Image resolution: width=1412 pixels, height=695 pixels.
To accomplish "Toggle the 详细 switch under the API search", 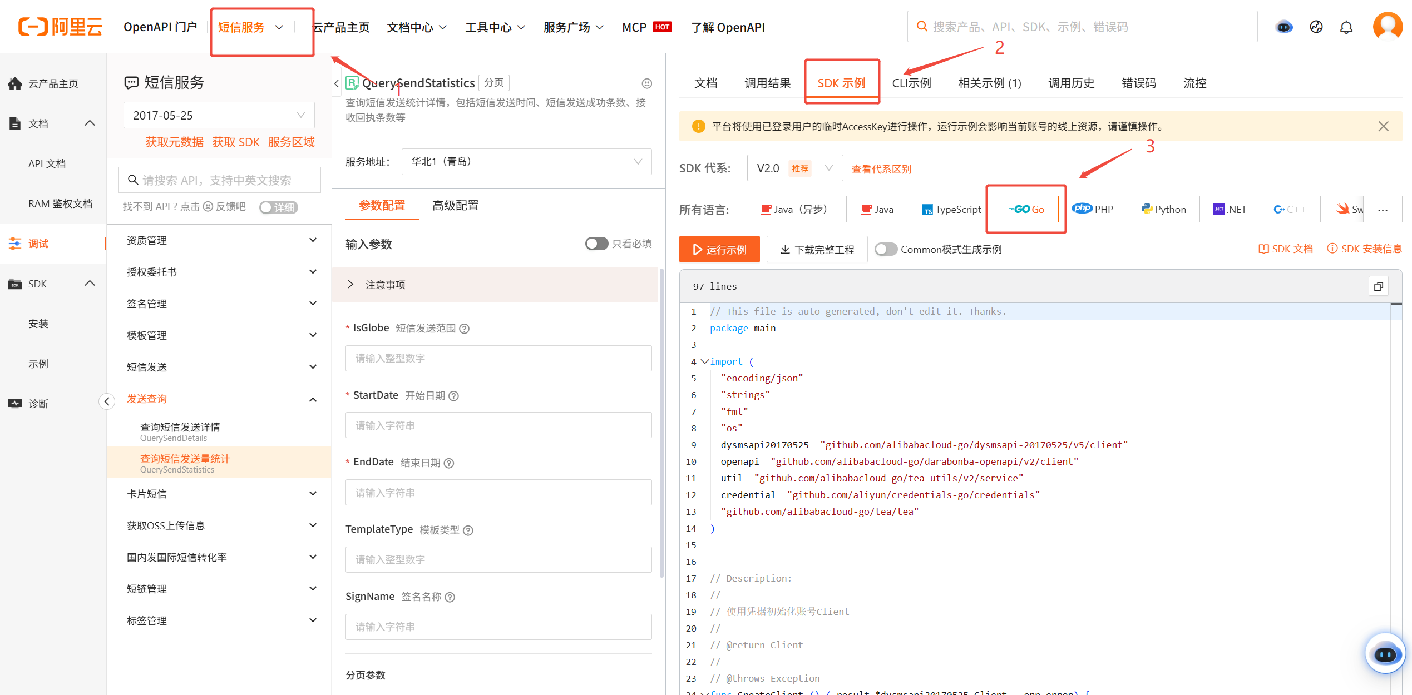I will tap(278, 207).
